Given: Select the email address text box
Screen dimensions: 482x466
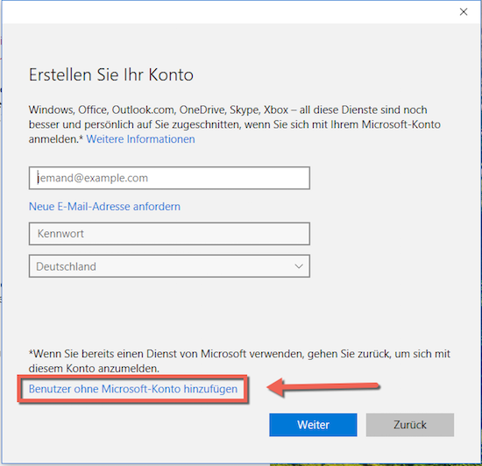Looking at the screenshot, I should click(169, 178).
